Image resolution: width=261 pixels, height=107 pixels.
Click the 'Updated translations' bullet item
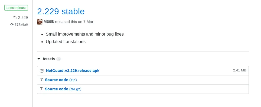tap(66, 42)
